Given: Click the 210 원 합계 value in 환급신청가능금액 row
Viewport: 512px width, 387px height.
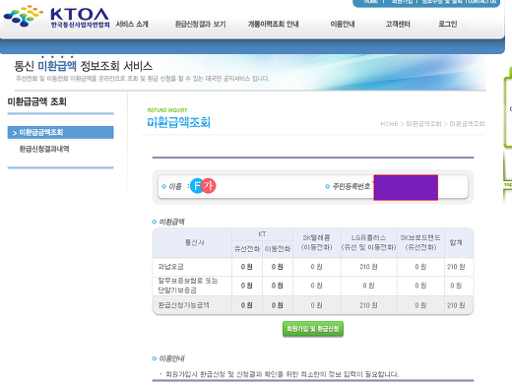Looking at the screenshot, I should coord(456,305).
